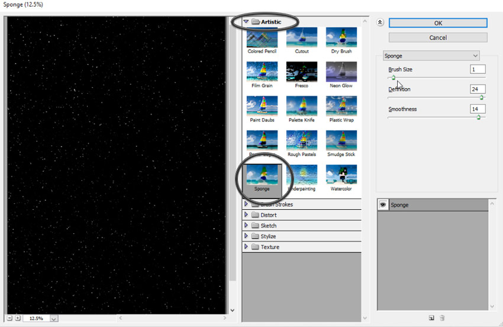Zoom in the preview with plus button
The image size is (503, 327).
(x=18, y=318)
